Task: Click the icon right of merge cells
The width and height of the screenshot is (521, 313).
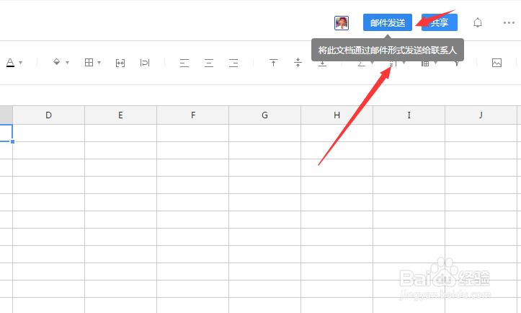Action: coord(145,63)
